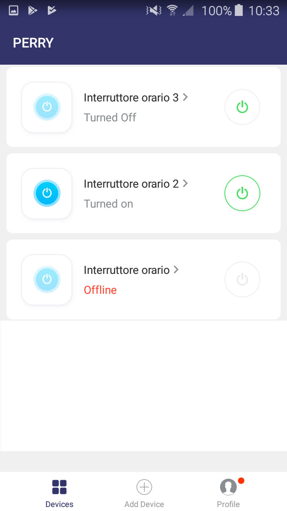
Task: Tap the offline Interruttore orario device icon
Action: 47,279
